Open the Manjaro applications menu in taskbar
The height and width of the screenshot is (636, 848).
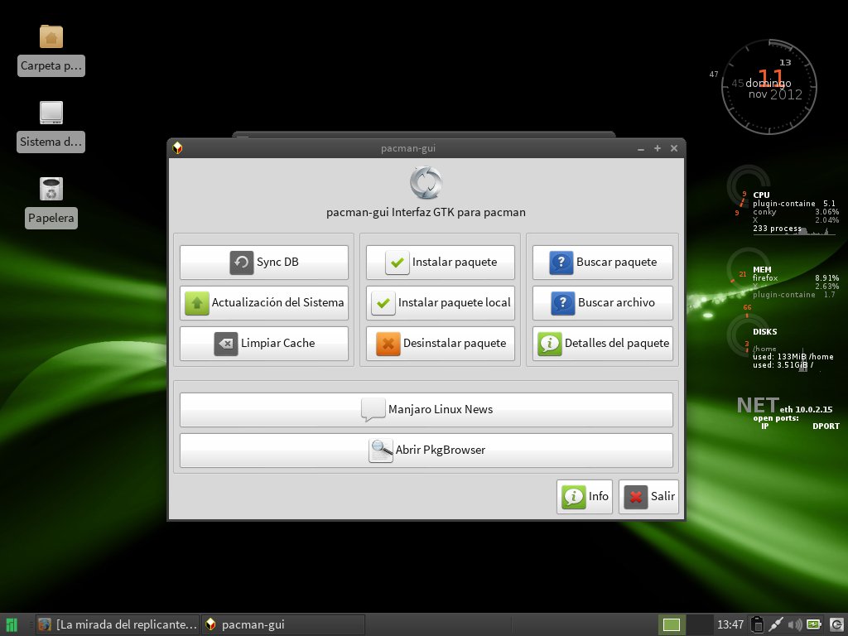(11, 624)
